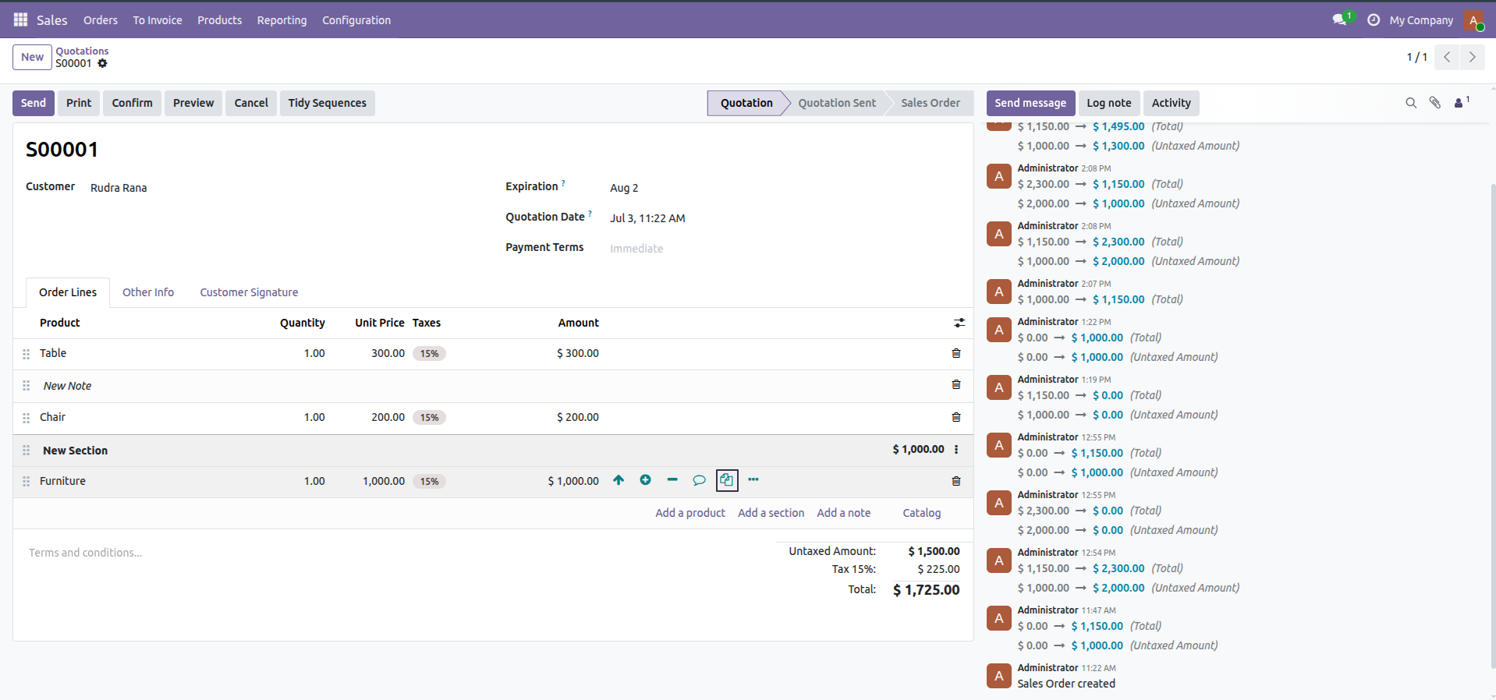Delete the Table order line

[956, 353]
